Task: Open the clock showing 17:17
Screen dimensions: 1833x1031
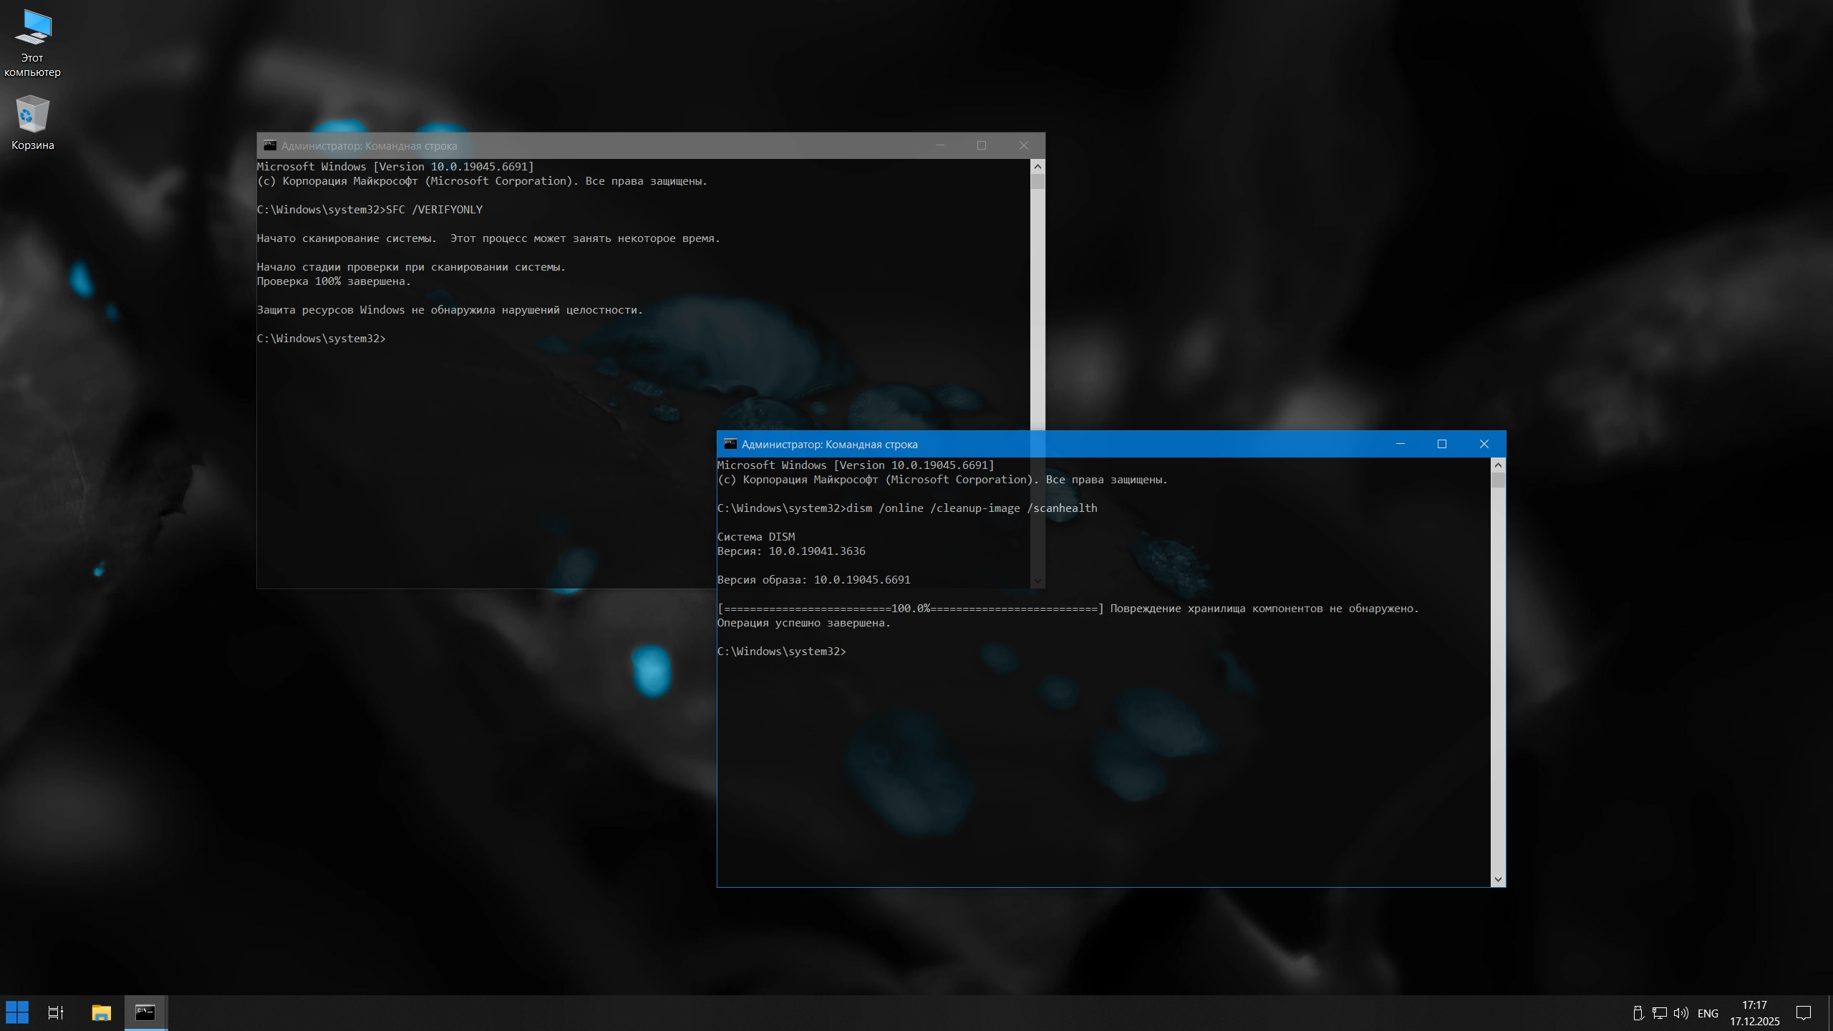Action: (1754, 1013)
